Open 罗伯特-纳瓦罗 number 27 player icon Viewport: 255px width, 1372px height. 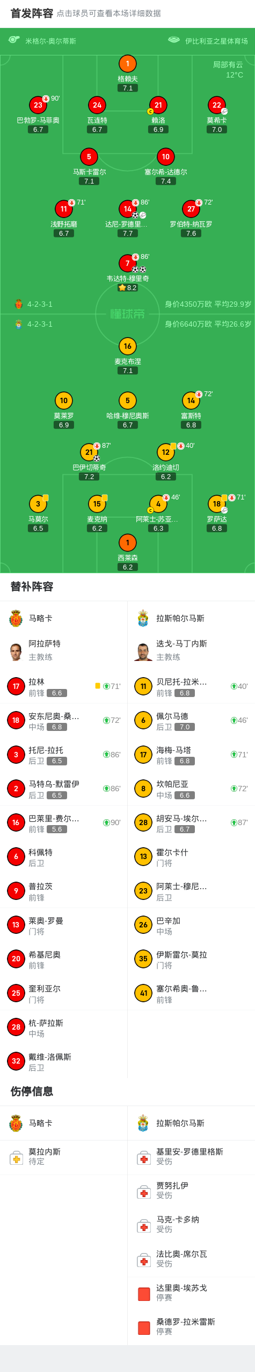191,209
